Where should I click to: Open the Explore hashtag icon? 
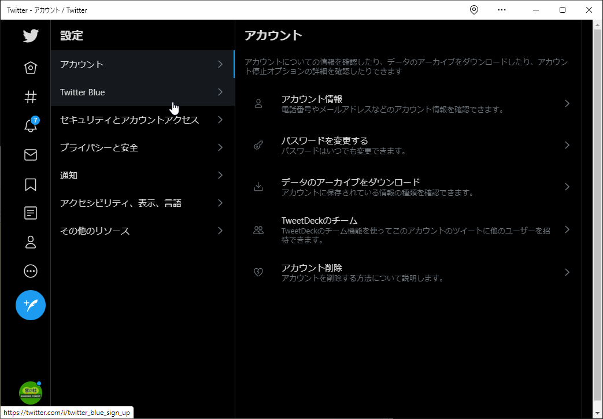(30, 97)
